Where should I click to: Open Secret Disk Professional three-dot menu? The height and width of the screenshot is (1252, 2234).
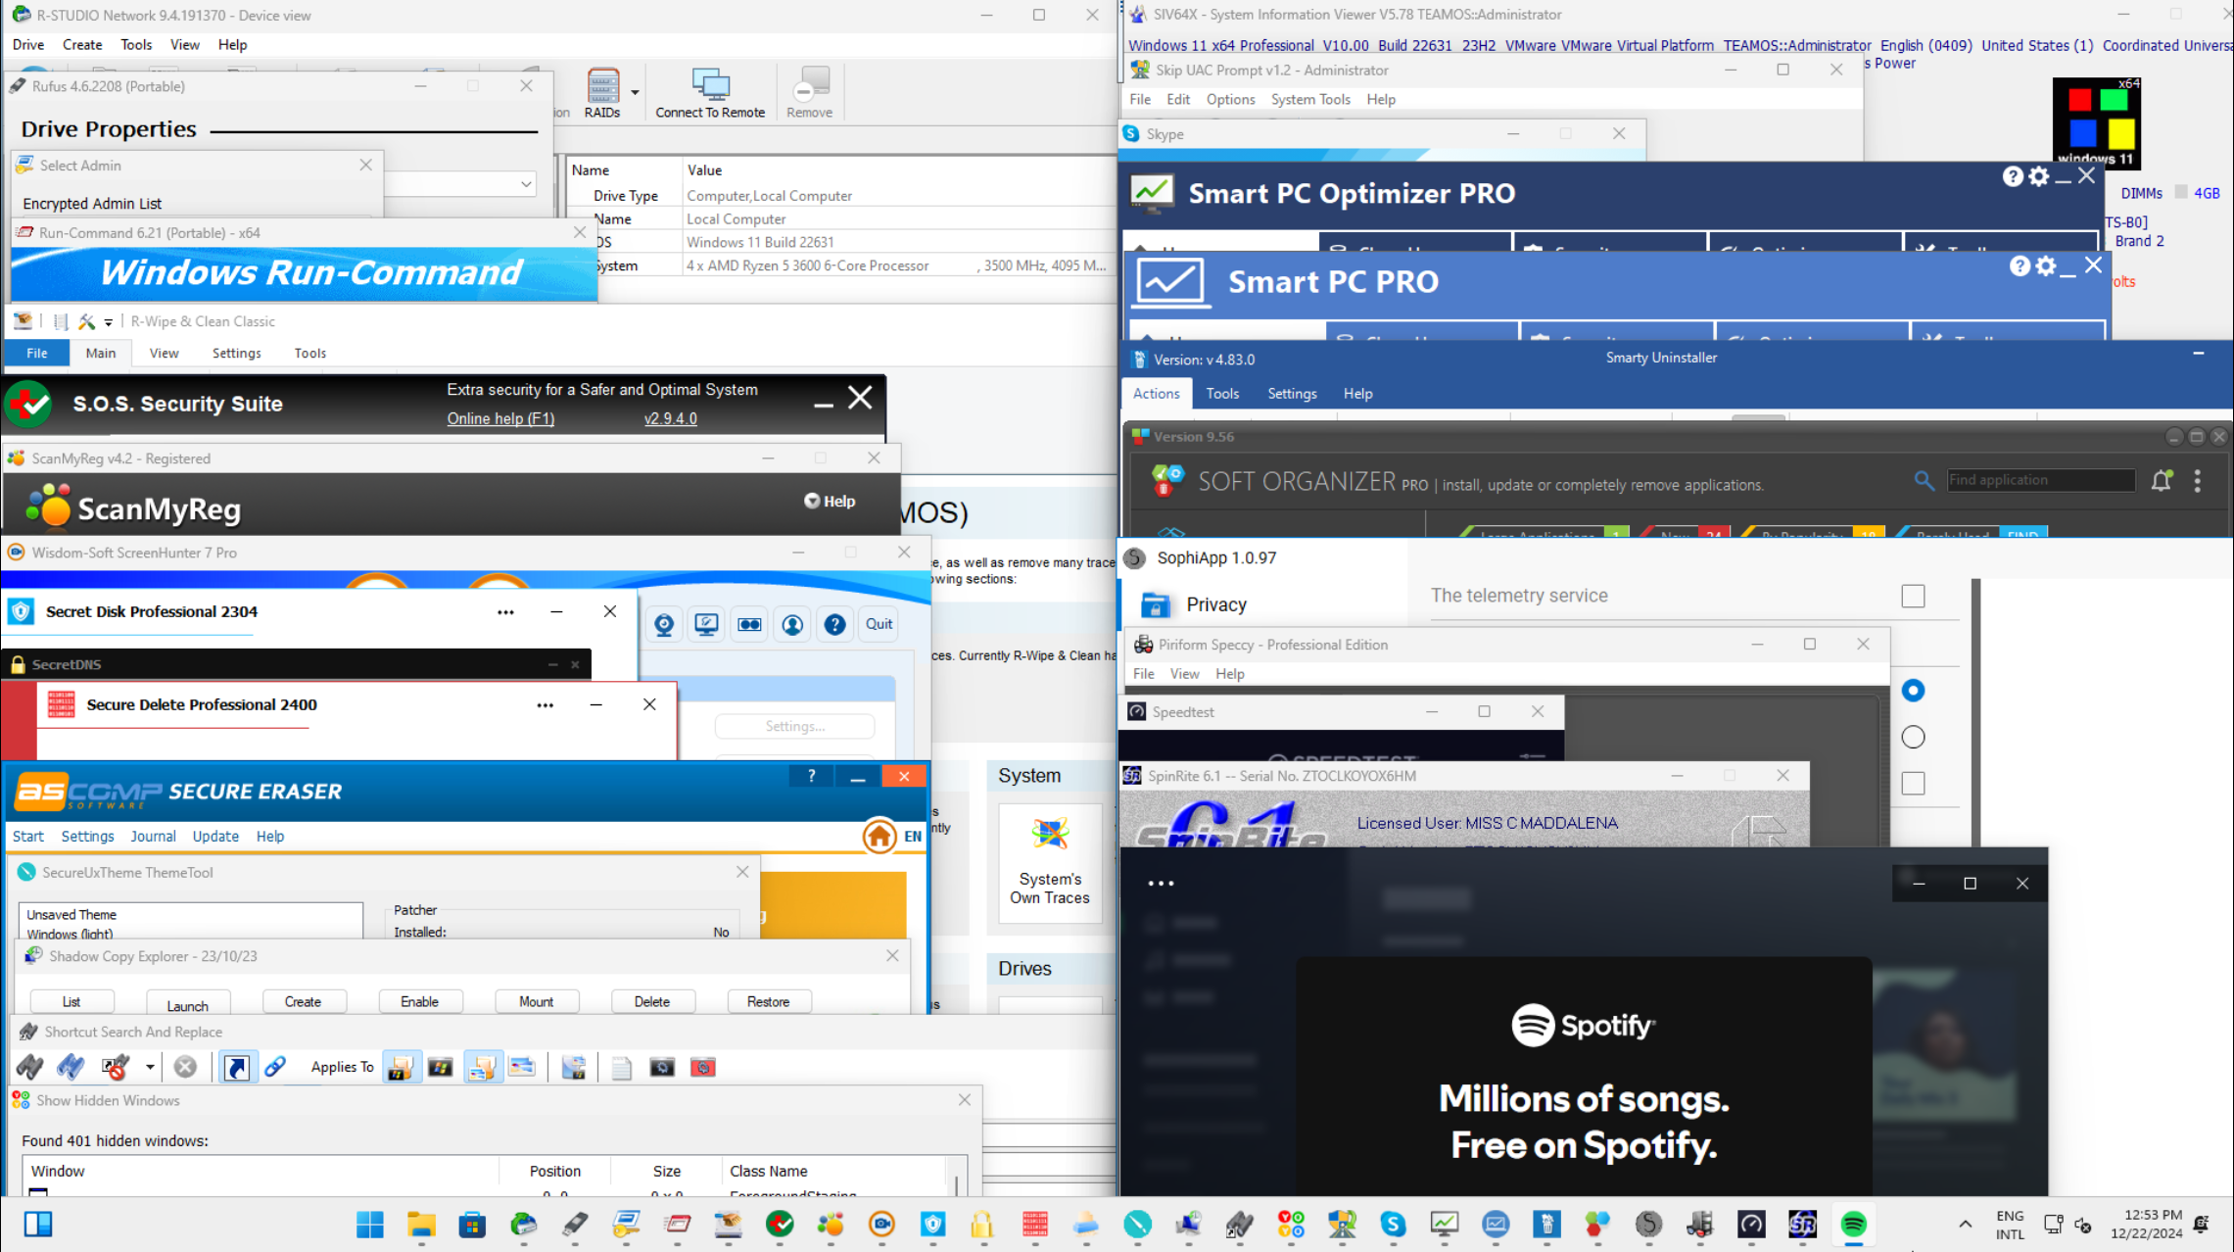pyautogui.click(x=505, y=612)
